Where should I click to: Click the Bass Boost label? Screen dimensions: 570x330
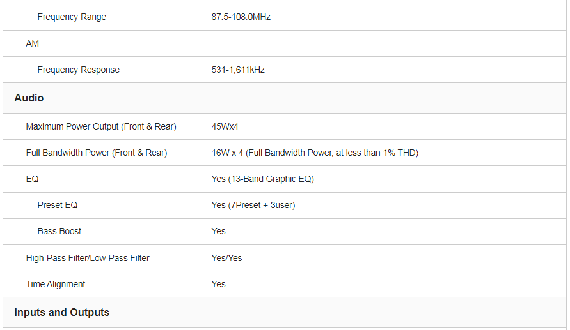[59, 232]
